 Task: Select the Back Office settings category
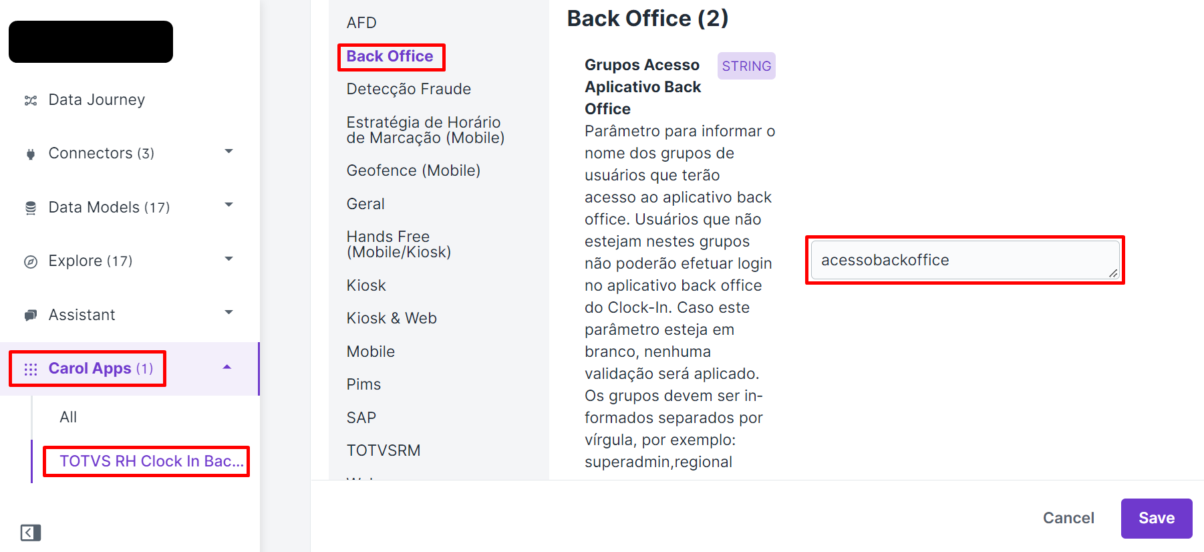(390, 56)
